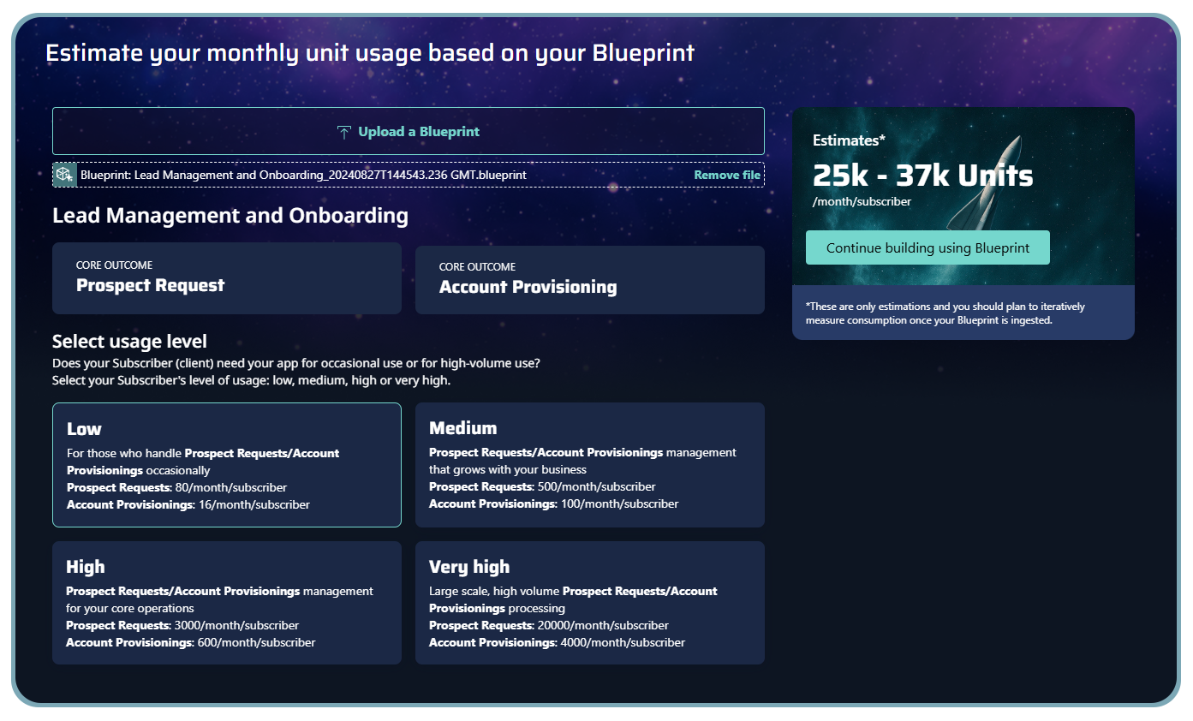Viewport: 1193px width, 721px height.
Task: Click the upload arrow icon
Action: click(x=343, y=132)
